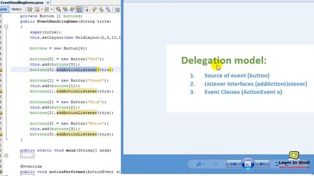Viewport: 314px width, 176px height.
Task: Click the hint bulb beside buttons[2].addActionListener
Action: pos(1,113)
